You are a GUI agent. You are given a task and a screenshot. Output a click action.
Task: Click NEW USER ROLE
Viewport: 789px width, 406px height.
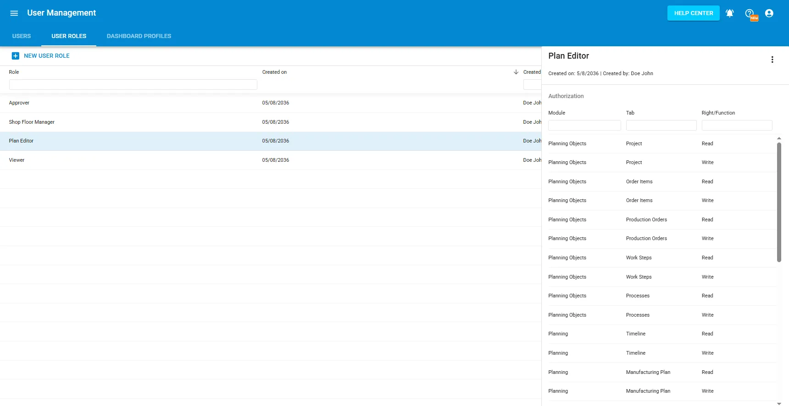point(47,56)
